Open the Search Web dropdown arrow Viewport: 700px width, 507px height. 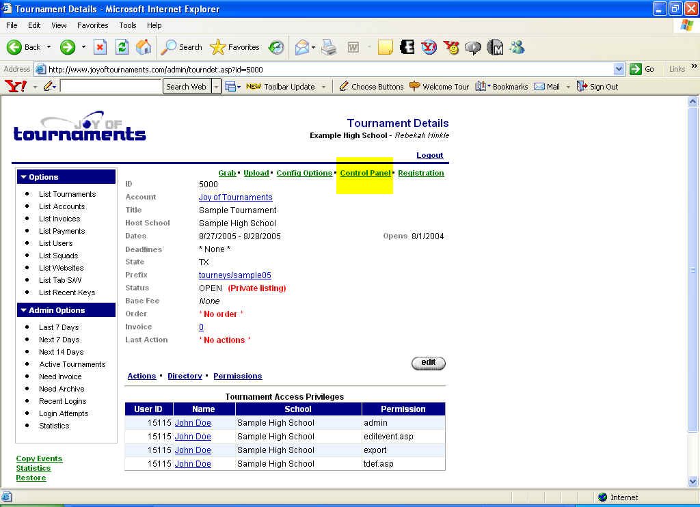click(216, 87)
